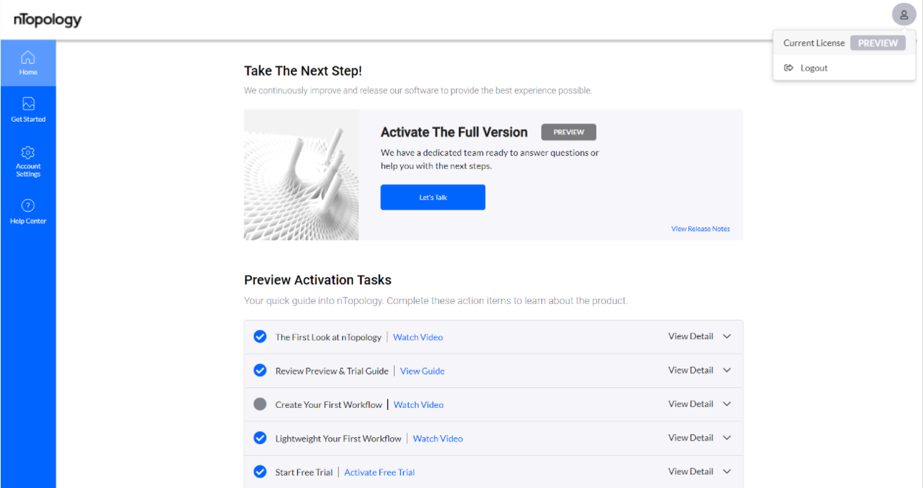This screenshot has width=923, height=488.
Task: Click the Help Center question mark icon
Action: coord(28,205)
